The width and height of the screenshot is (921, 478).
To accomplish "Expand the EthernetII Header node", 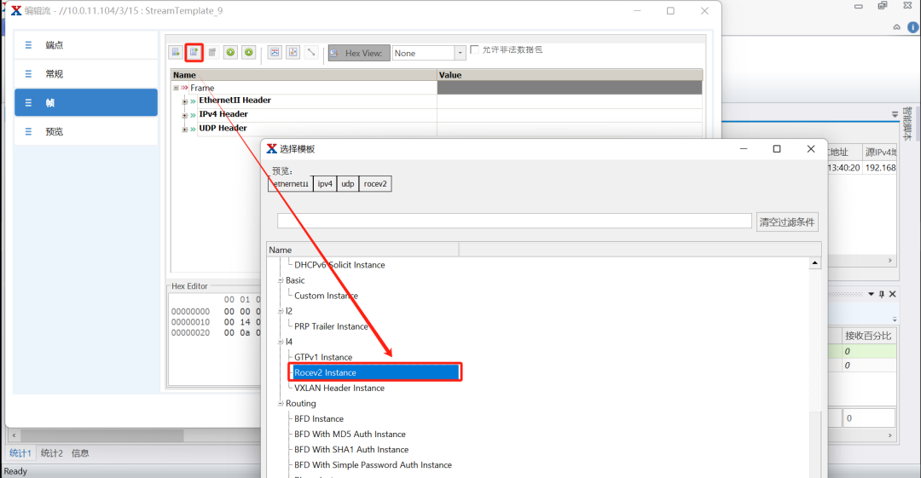I will [184, 101].
